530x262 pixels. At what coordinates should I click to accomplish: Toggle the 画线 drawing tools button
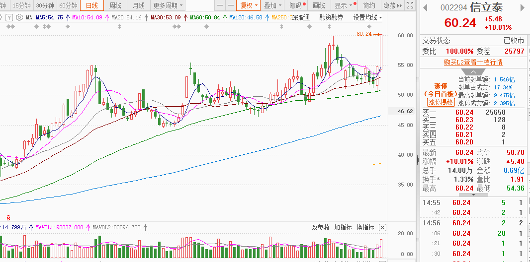click(x=319, y=5)
